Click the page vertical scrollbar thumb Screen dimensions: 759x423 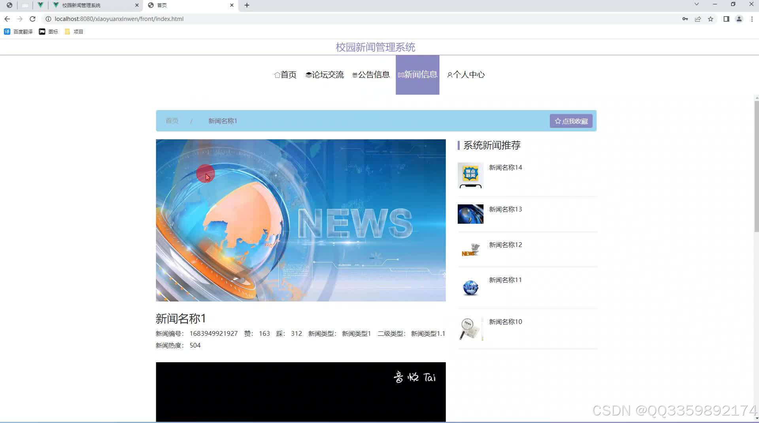pyautogui.click(x=757, y=166)
